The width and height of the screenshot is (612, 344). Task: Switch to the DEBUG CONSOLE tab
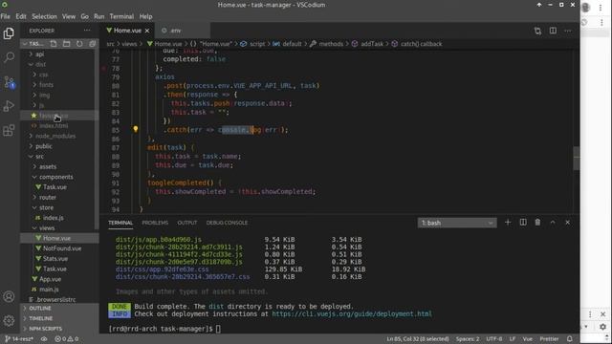pos(227,223)
